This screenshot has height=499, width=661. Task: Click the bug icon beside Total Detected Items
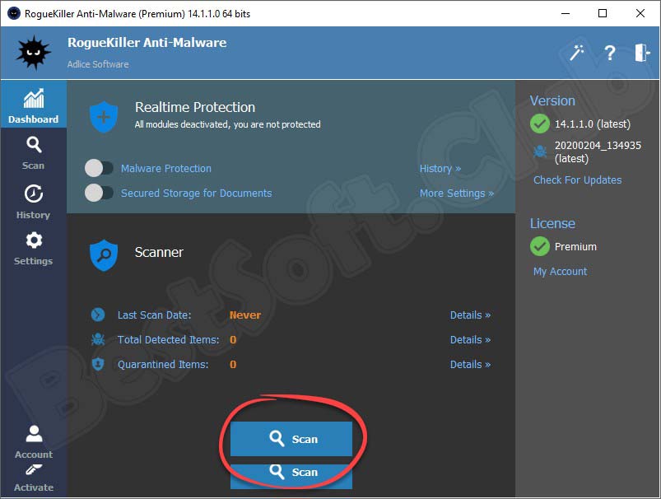point(98,339)
